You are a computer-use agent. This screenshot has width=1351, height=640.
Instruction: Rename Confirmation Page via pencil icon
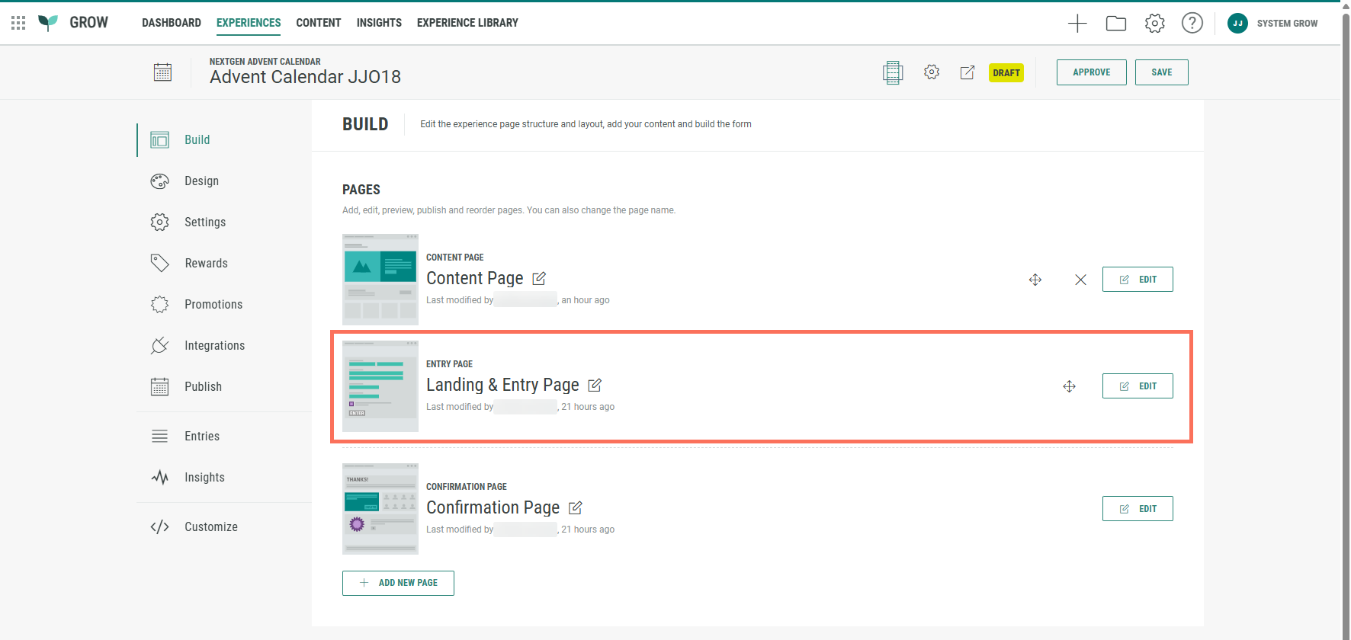576,508
